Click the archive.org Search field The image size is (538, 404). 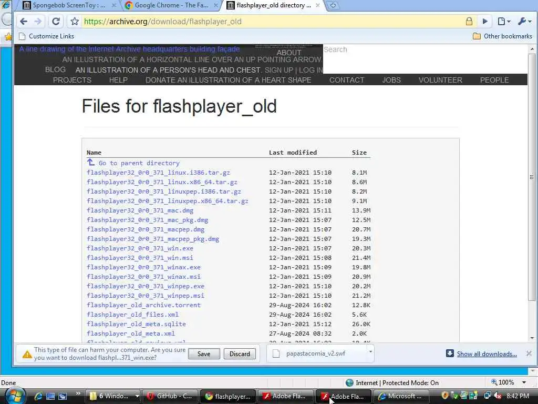[x=425, y=59]
